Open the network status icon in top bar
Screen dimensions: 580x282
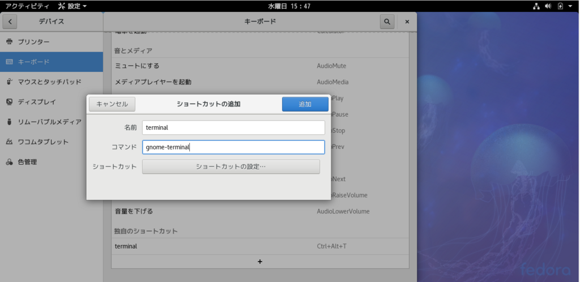tap(536, 6)
